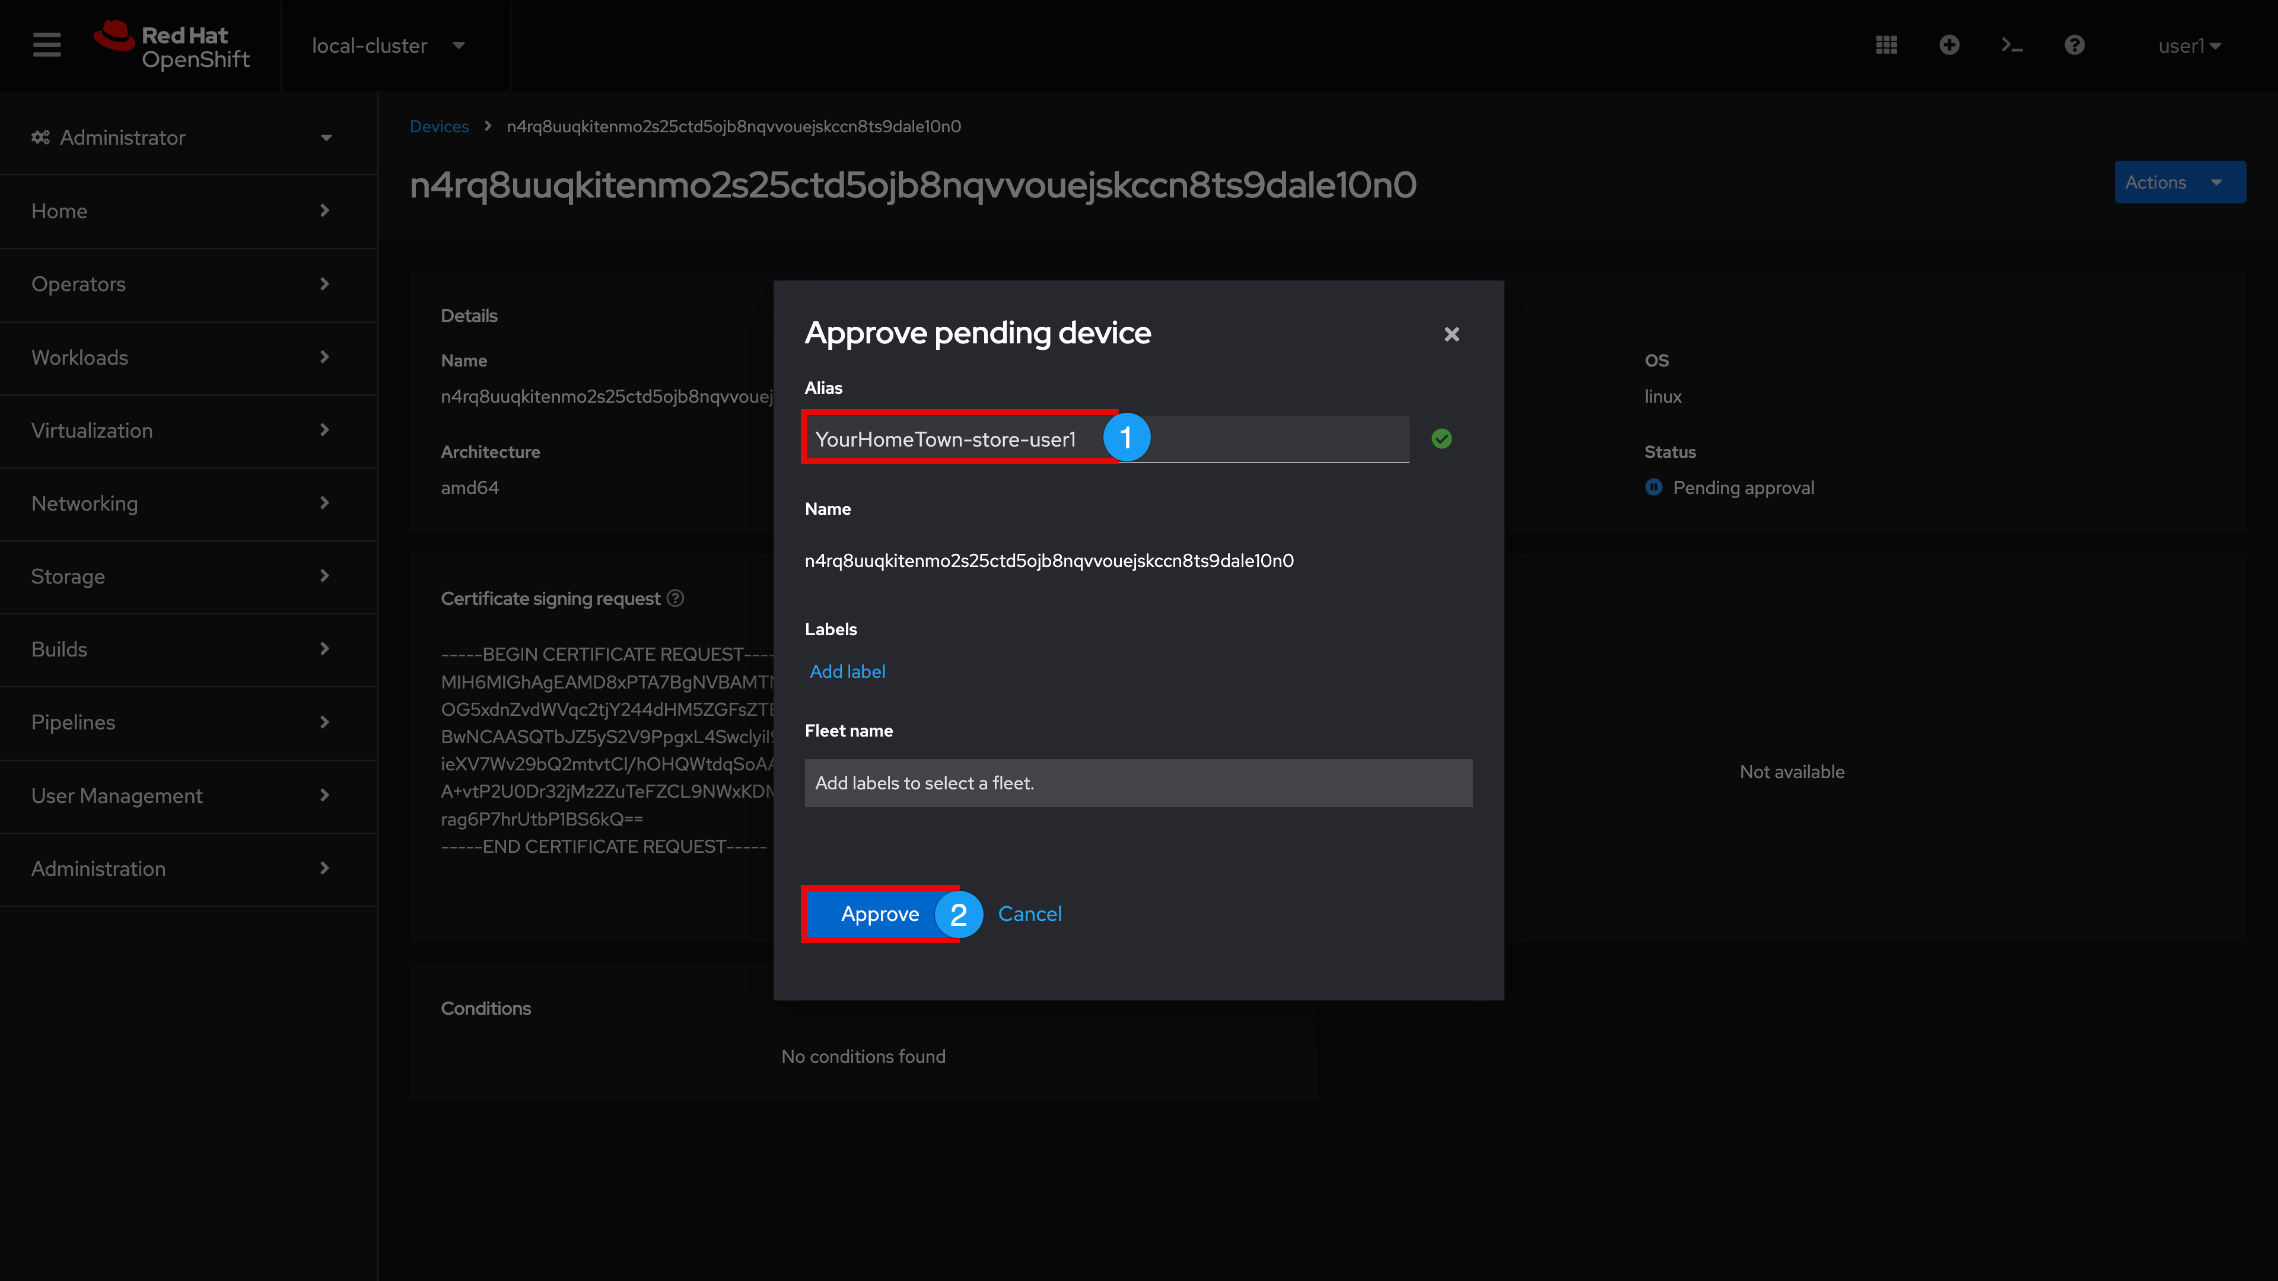Open the help question mark icon

(x=2075, y=45)
